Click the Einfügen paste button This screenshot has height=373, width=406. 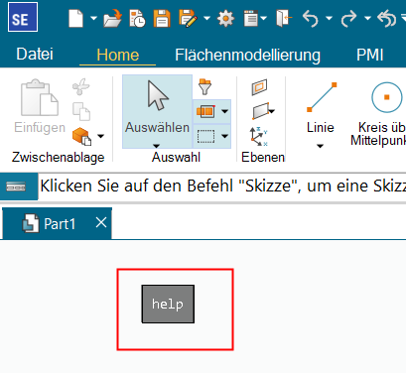tap(40, 106)
